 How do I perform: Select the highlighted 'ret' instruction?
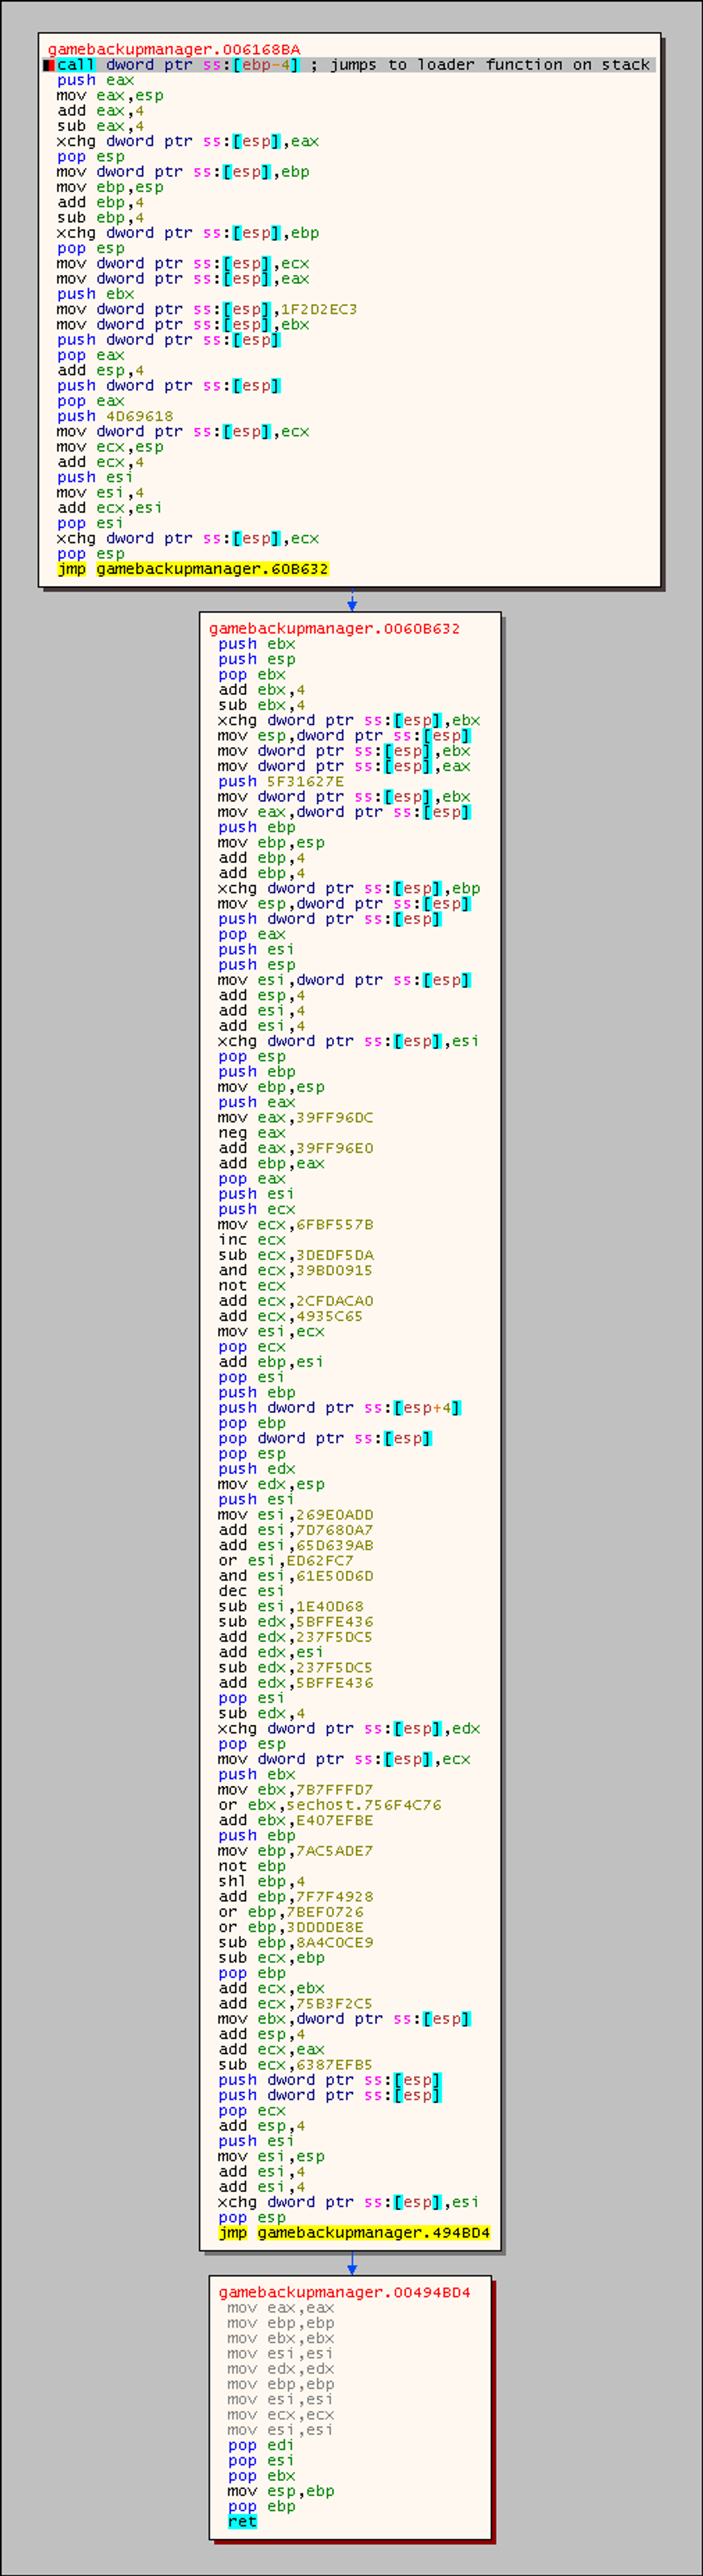click(242, 2522)
